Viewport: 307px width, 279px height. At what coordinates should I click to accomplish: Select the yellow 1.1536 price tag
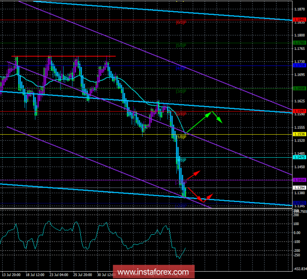(x=299, y=134)
